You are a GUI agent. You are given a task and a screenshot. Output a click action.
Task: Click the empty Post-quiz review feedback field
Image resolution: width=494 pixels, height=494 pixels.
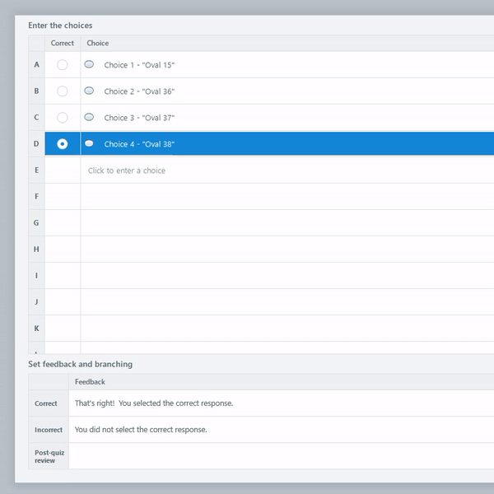pyautogui.click(x=282, y=456)
